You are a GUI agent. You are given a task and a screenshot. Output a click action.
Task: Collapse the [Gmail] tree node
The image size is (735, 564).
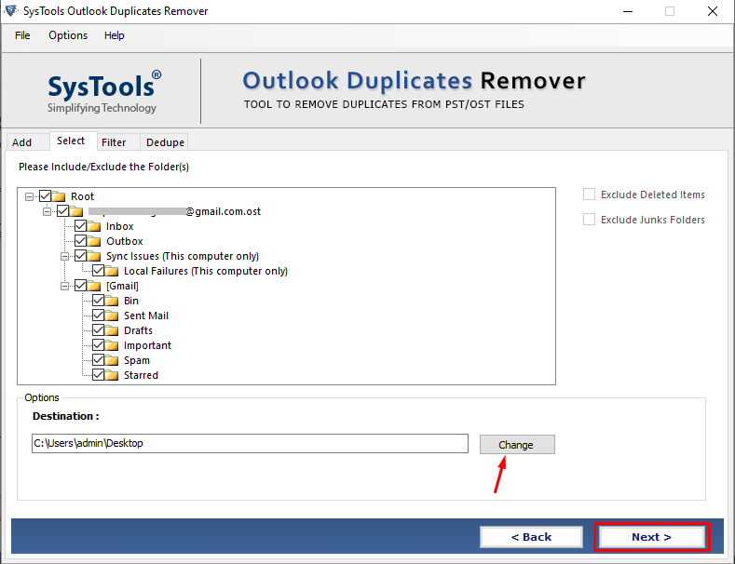point(64,286)
